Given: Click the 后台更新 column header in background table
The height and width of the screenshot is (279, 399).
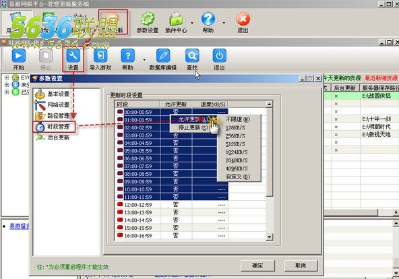Looking at the screenshot, I should (345, 88).
